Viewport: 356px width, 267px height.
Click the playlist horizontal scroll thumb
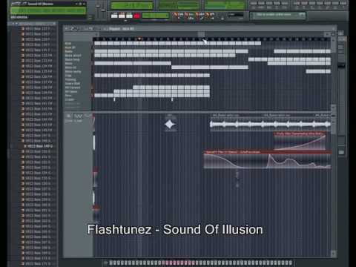click(201, 34)
